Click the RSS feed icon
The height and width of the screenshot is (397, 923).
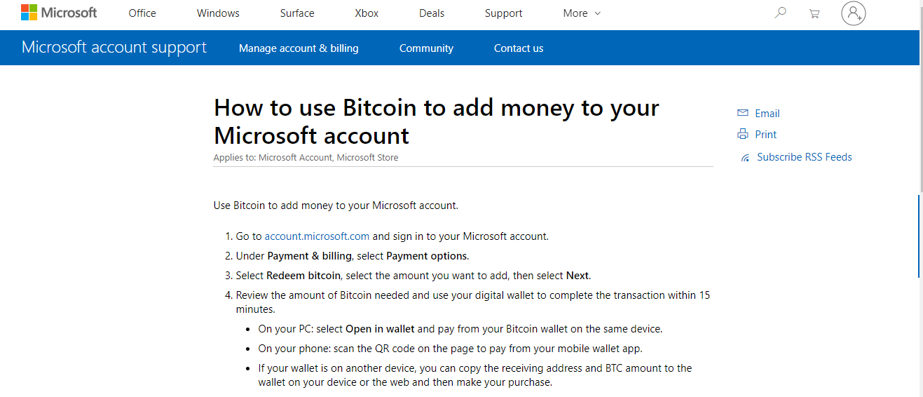[745, 158]
